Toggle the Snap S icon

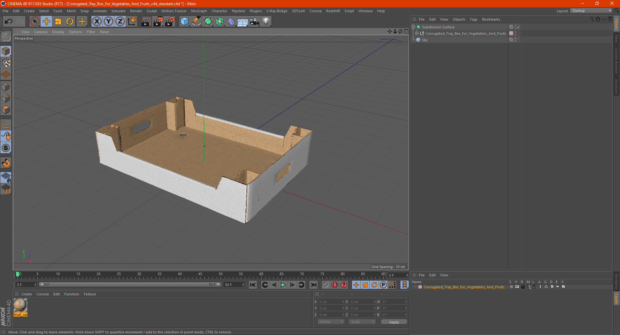6,148
